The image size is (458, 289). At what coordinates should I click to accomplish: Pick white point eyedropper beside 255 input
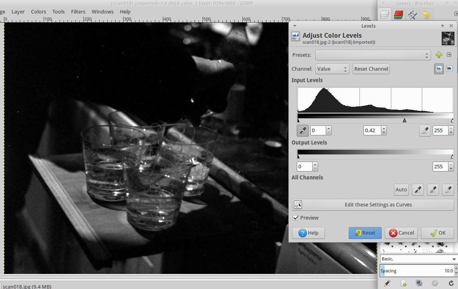click(x=425, y=131)
